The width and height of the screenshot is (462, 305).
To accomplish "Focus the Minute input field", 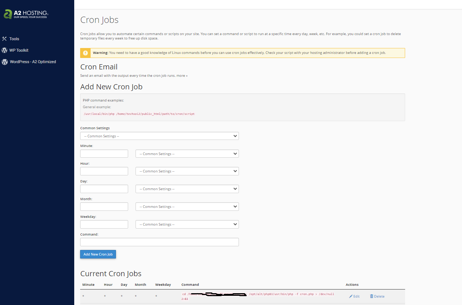I will pos(104,154).
